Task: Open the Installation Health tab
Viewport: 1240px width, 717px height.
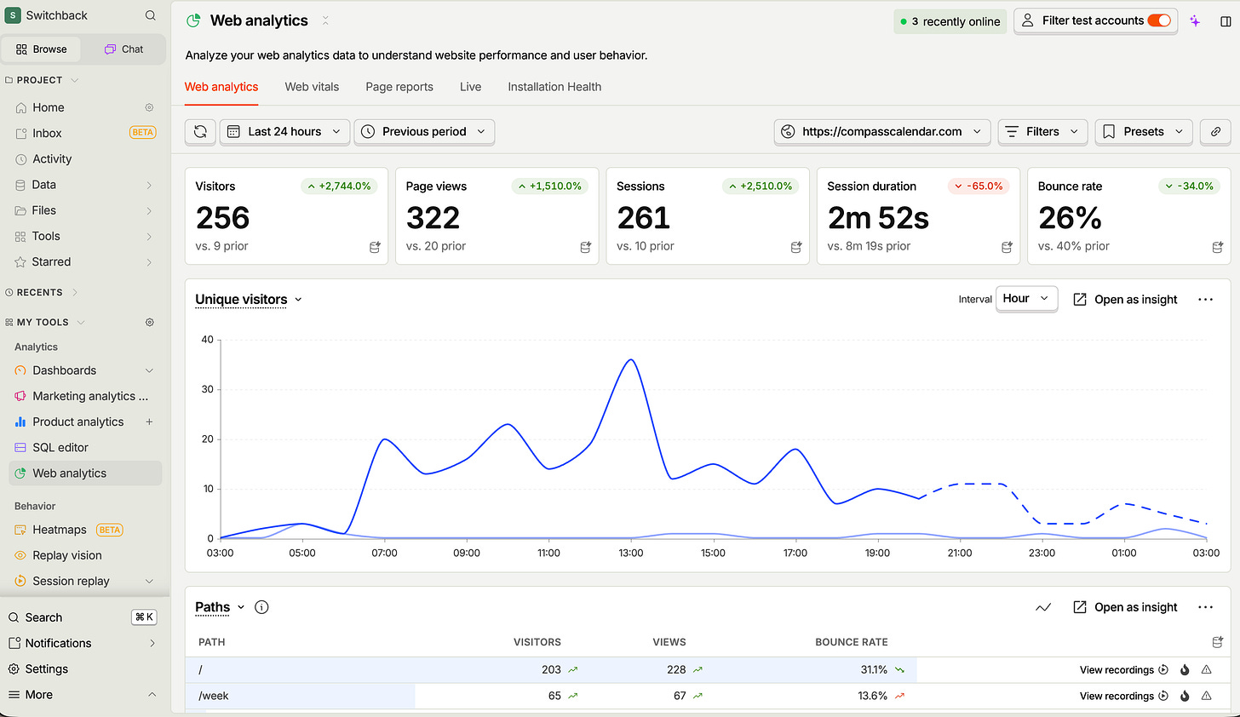Action: click(554, 87)
